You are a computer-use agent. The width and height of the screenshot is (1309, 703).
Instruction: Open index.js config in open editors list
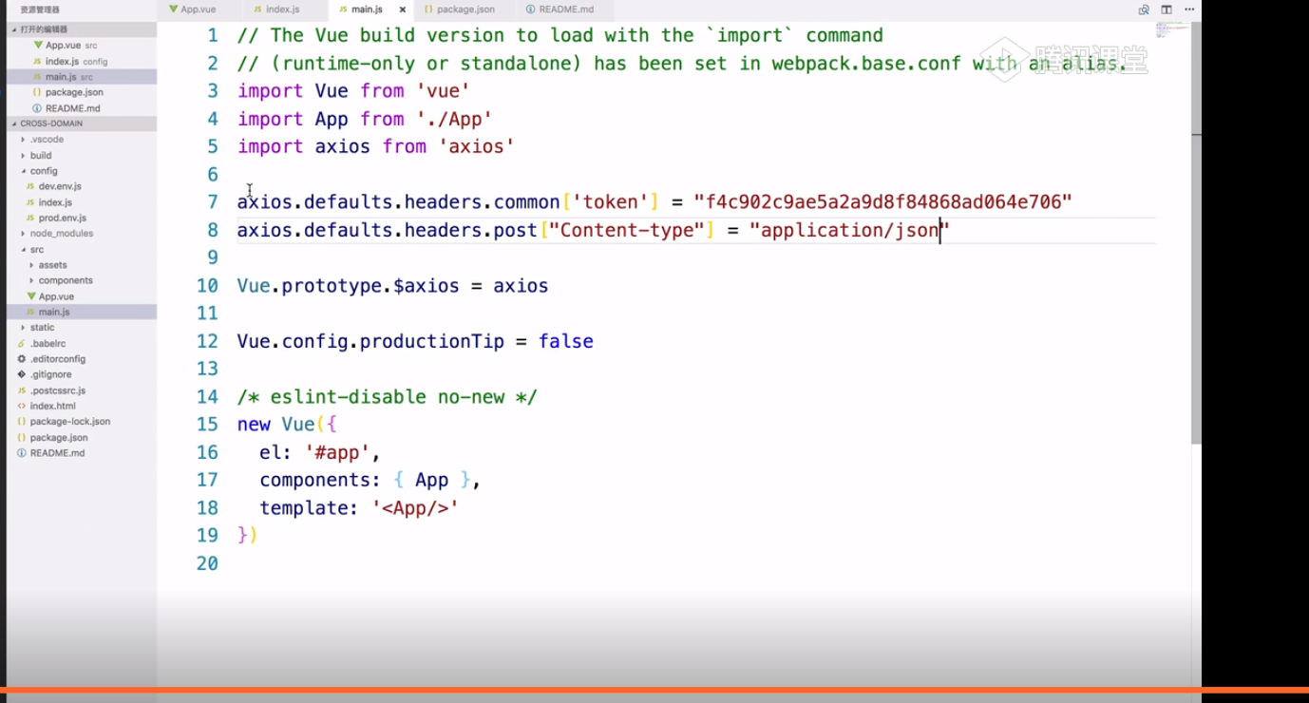(82, 61)
